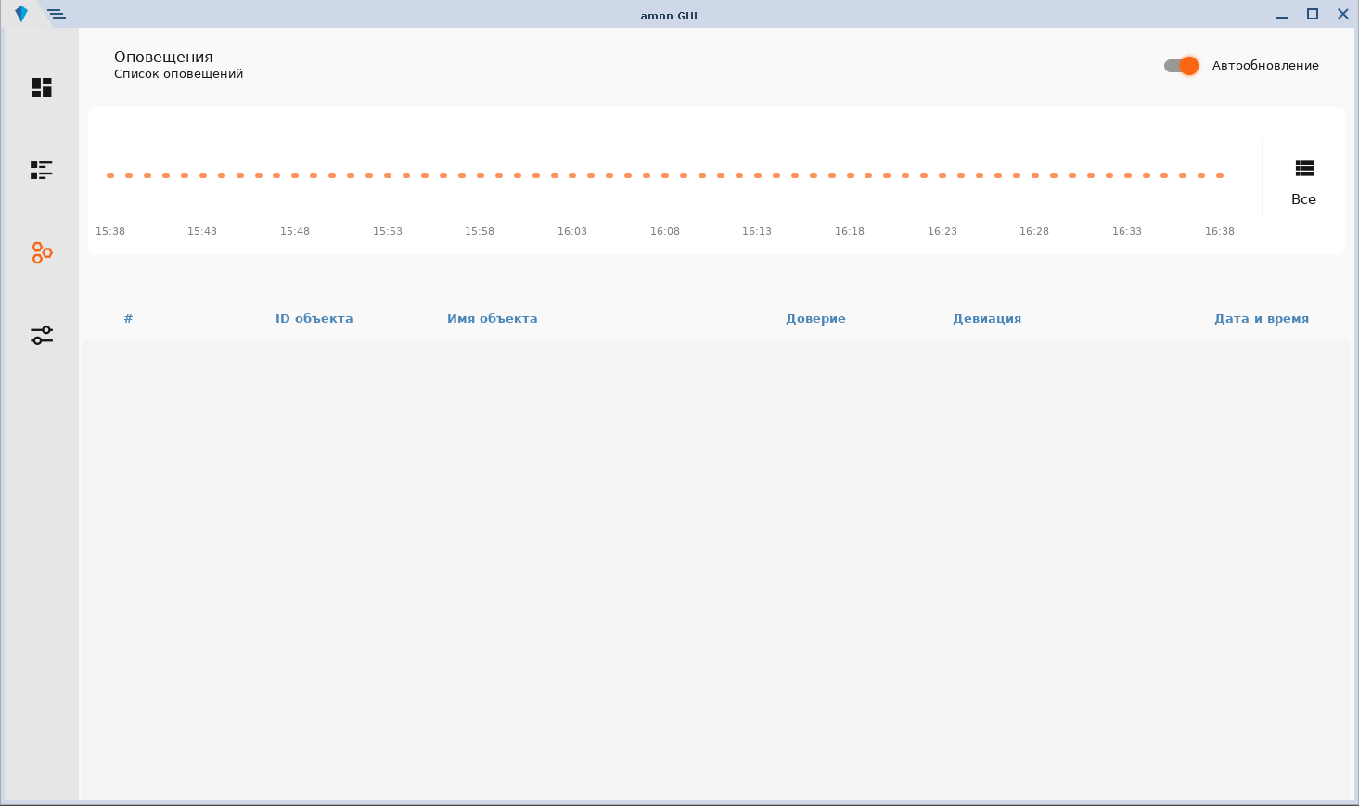Click the blue gem app icon in title bar
Image resolution: width=1359 pixels, height=806 pixels.
click(x=21, y=14)
